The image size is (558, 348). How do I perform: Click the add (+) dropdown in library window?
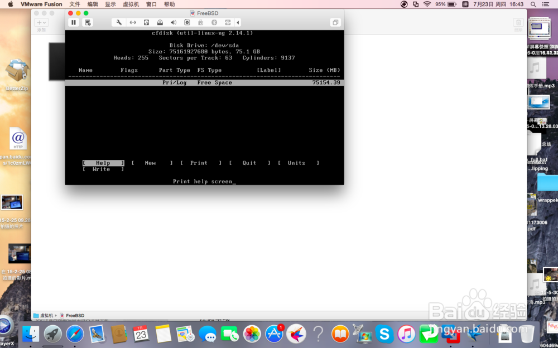coord(41,22)
